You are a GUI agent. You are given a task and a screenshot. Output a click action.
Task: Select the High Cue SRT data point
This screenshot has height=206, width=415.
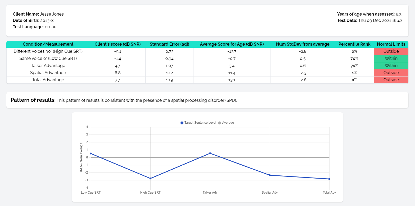tap(150, 179)
